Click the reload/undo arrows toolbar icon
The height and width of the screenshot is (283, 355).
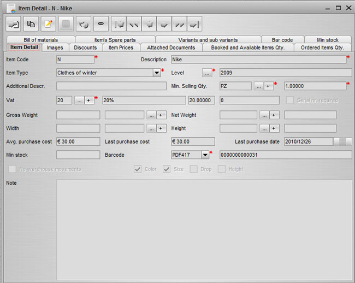point(84,24)
